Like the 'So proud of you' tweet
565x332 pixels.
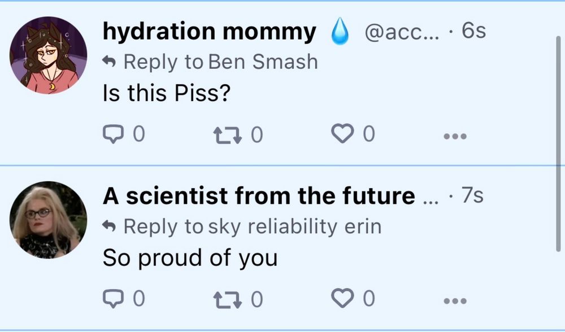pyautogui.click(x=342, y=298)
